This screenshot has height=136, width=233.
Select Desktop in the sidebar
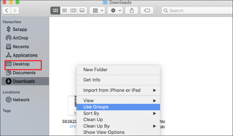(21, 64)
